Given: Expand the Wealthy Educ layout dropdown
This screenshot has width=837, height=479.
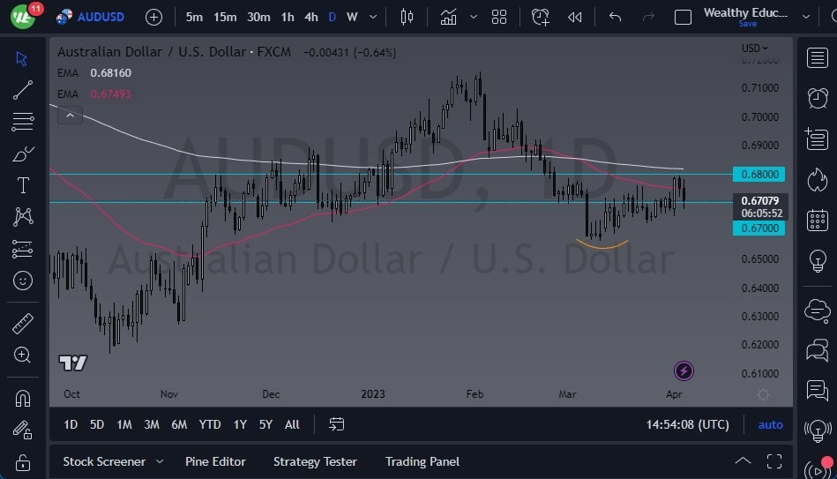Looking at the screenshot, I should (x=806, y=17).
